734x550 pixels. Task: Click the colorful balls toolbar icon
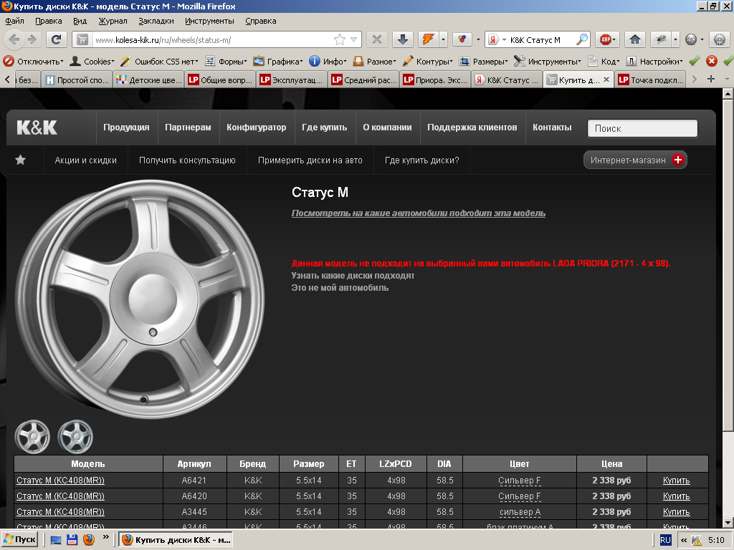(x=462, y=40)
